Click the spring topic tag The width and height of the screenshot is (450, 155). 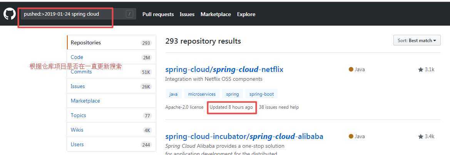[x=233, y=94]
